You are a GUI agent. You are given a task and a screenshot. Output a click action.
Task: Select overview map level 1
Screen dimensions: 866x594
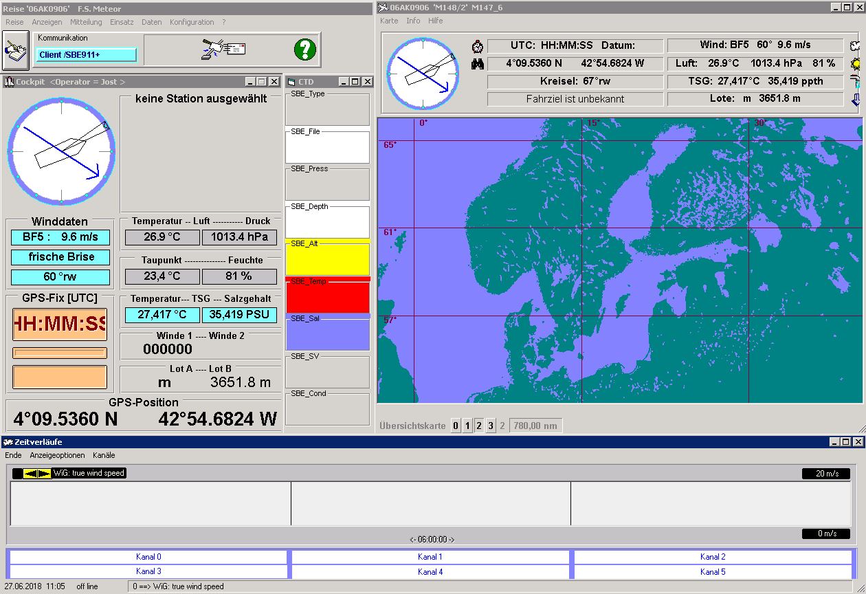pos(467,426)
